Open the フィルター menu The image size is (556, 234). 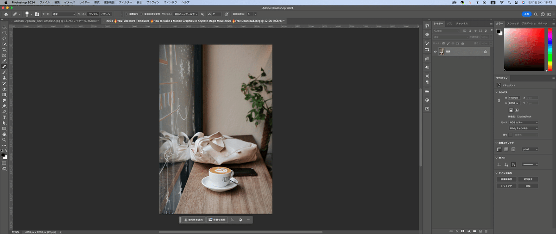pos(126,2)
